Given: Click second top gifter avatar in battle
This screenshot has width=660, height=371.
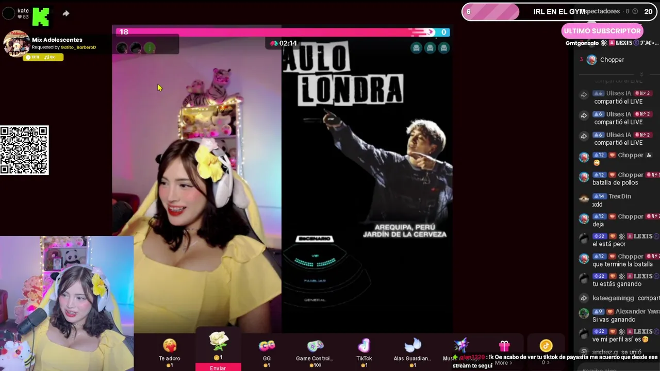Looking at the screenshot, I should 136,48.
